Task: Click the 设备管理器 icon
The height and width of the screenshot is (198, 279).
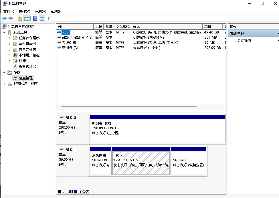Action: click(x=15, y=67)
